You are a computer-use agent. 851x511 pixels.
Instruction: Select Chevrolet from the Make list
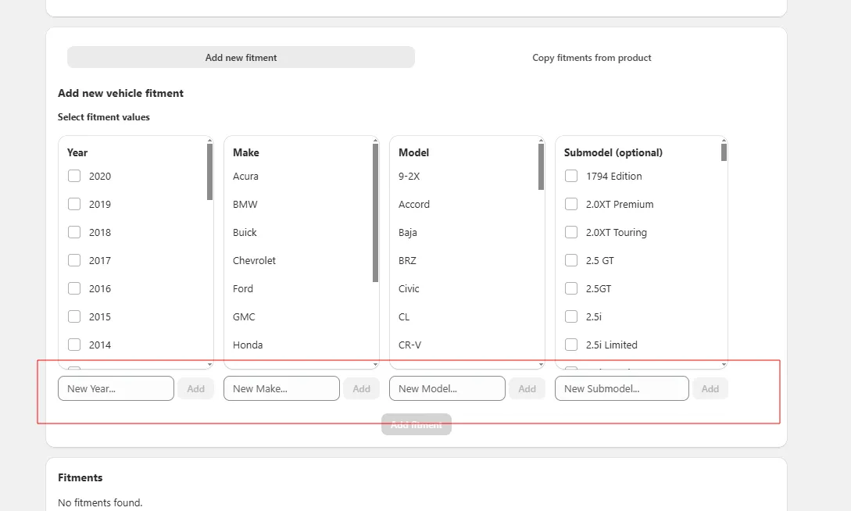coord(254,260)
